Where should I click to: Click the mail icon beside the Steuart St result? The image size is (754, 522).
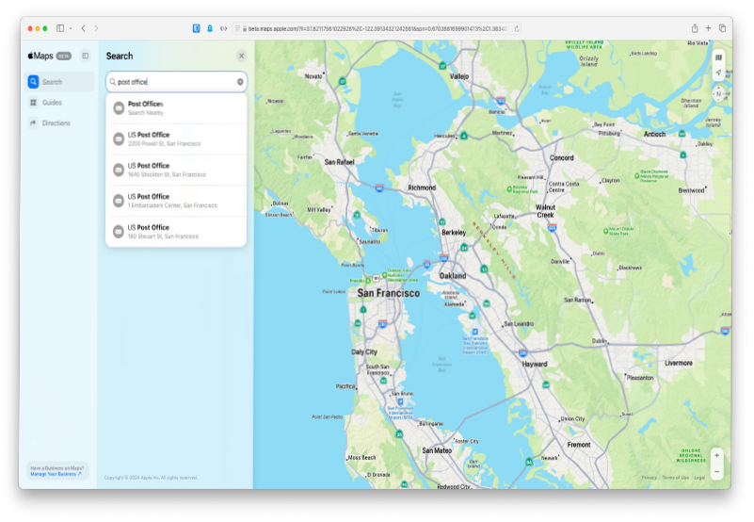click(119, 232)
